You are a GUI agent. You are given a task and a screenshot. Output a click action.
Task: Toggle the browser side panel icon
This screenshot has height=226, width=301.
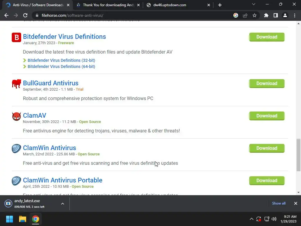click(276, 15)
